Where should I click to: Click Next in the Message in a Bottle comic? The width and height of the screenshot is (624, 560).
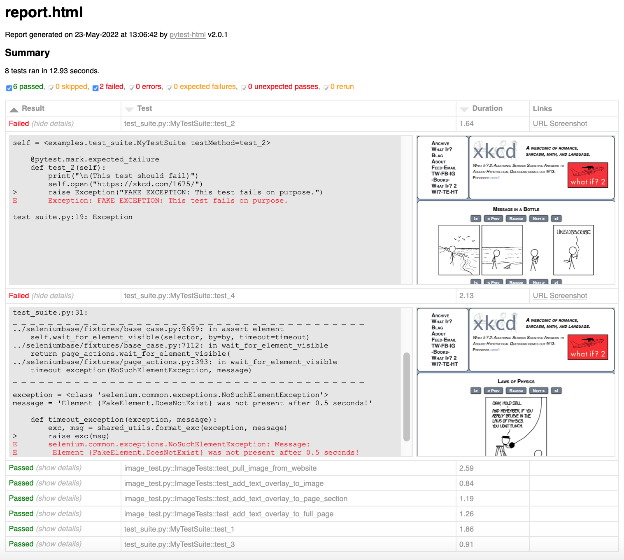click(538, 218)
